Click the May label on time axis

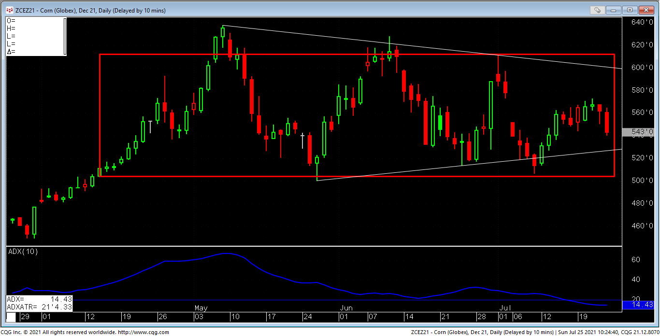coord(201,308)
